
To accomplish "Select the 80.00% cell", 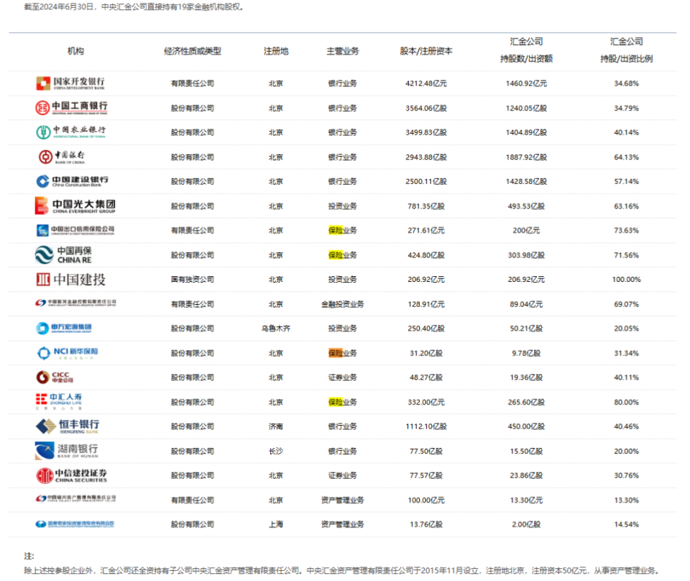I will coord(627,402).
